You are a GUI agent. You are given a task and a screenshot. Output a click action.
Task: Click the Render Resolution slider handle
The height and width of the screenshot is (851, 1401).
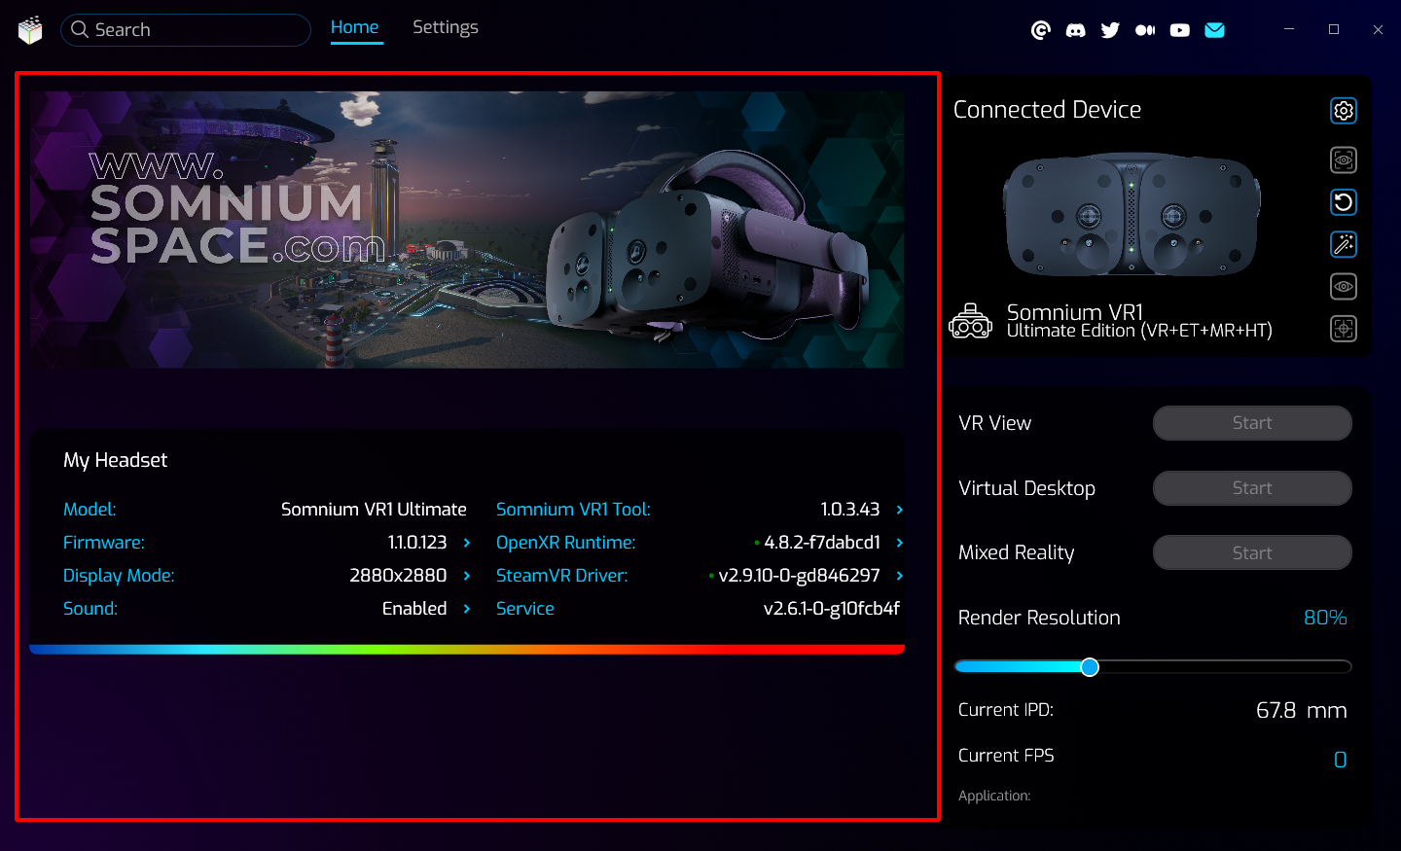tap(1090, 666)
